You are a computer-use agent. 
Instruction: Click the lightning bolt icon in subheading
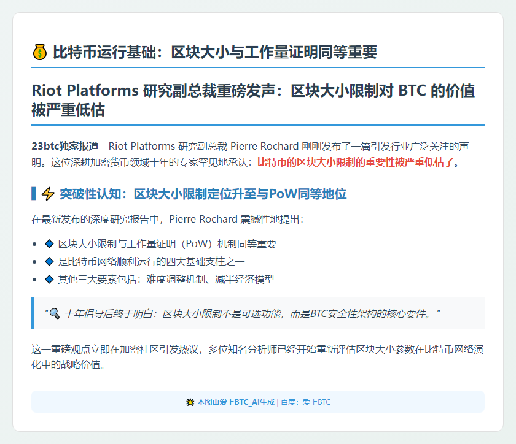click(48, 194)
